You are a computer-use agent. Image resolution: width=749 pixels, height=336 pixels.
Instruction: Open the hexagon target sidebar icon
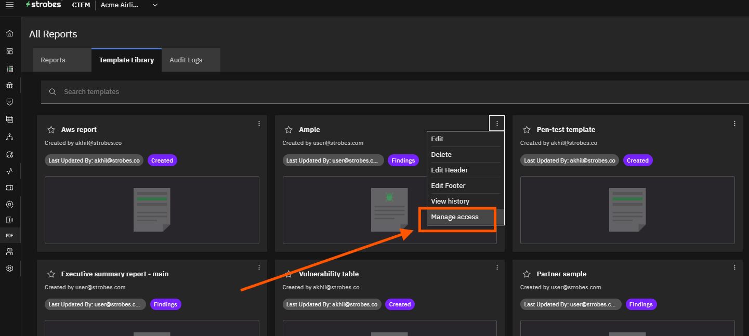(x=9, y=204)
